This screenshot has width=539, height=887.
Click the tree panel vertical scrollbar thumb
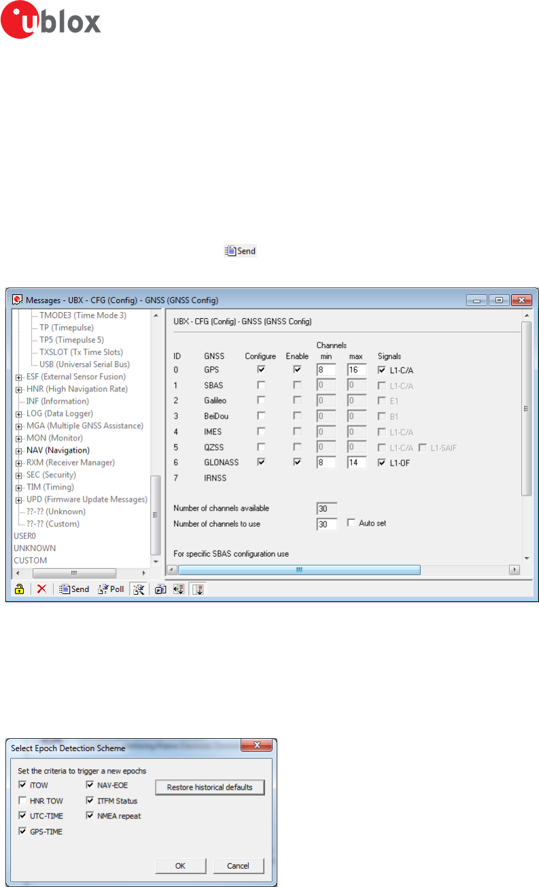(156, 515)
